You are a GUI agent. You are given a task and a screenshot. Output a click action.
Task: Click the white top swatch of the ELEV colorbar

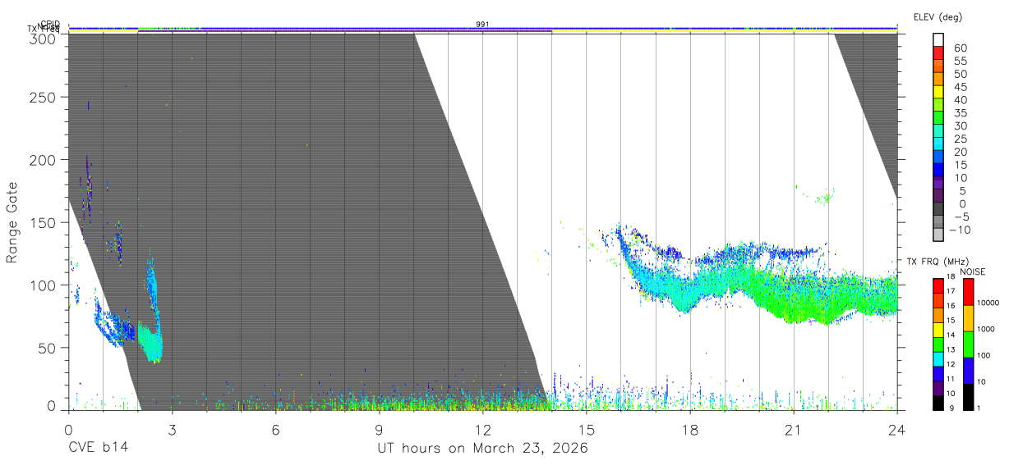coord(939,40)
